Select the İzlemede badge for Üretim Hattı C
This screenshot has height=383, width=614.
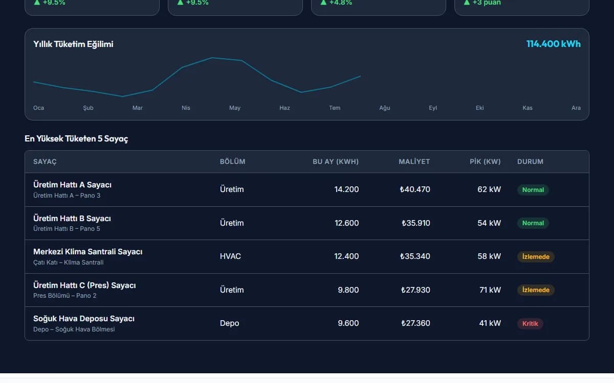[536, 290]
